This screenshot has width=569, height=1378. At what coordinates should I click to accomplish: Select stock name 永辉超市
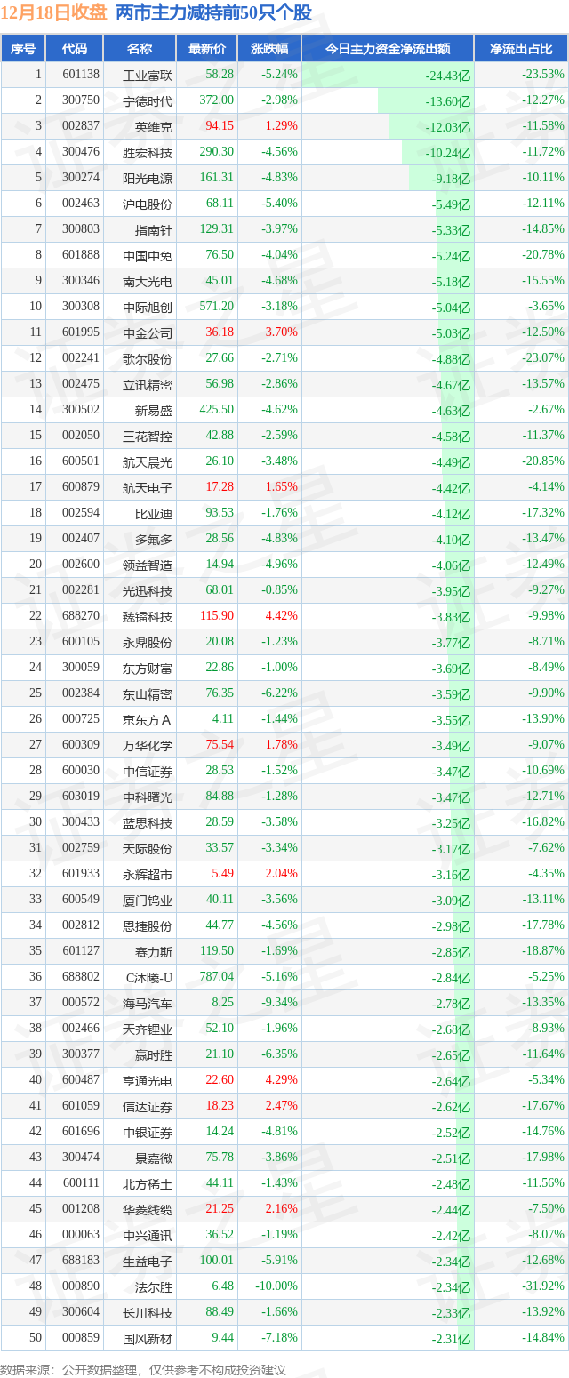[x=148, y=874]
